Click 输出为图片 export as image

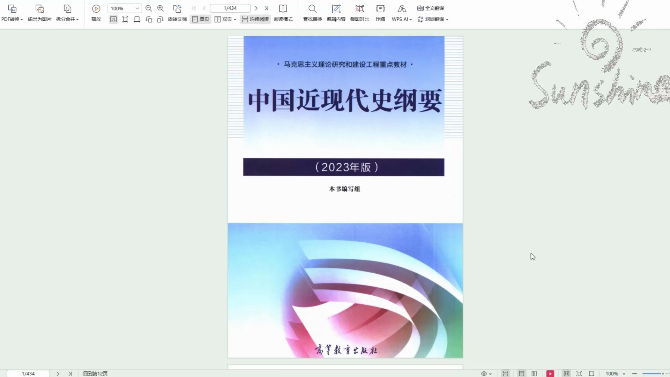[39, 13]
